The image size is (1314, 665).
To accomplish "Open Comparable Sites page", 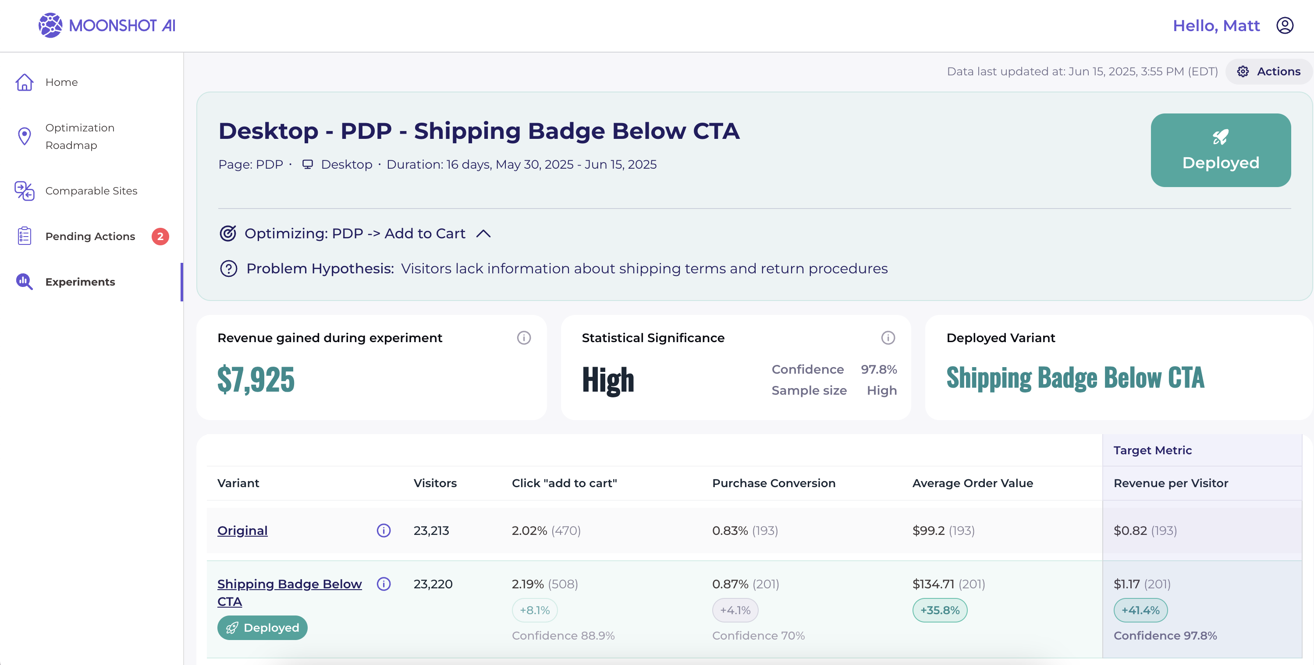I will click(x=91, y=191).
